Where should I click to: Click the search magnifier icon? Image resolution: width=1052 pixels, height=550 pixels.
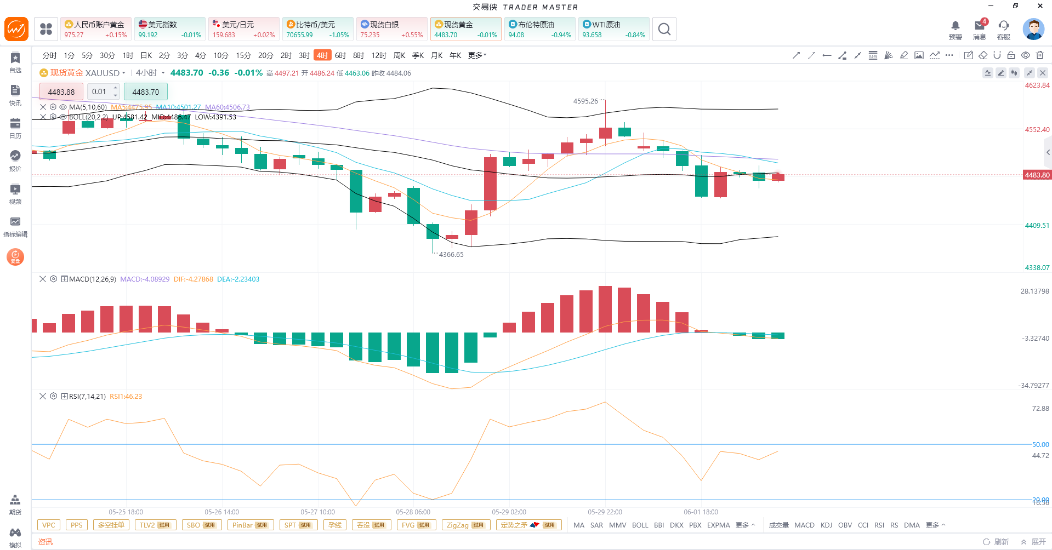click(664, 29)
